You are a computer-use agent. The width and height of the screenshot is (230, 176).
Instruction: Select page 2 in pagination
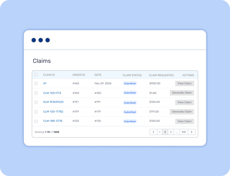pos(165,132)
